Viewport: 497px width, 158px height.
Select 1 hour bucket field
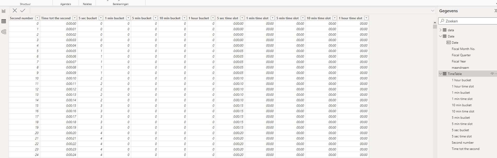pyautogui.click(x=461, y=80)
